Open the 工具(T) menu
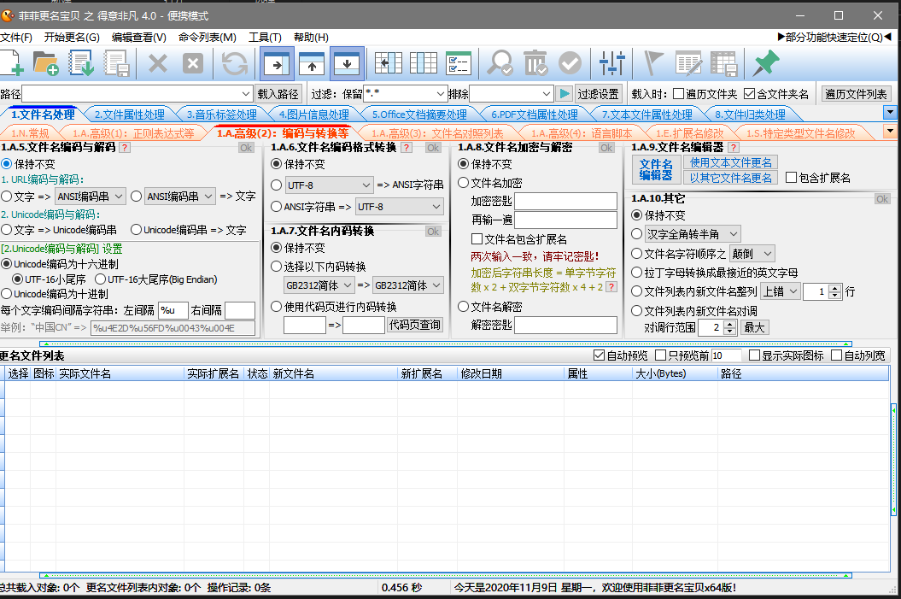 265,38
